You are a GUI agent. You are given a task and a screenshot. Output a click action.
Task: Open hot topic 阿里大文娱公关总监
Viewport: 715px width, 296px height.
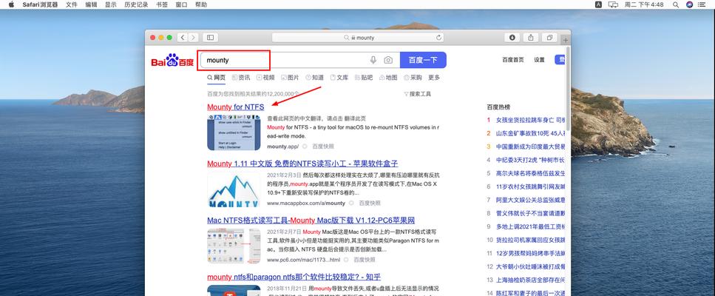point(530,200)
